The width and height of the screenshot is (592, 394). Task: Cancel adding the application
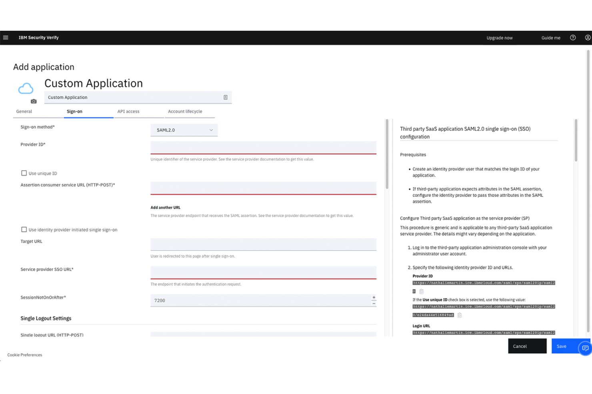527,346
